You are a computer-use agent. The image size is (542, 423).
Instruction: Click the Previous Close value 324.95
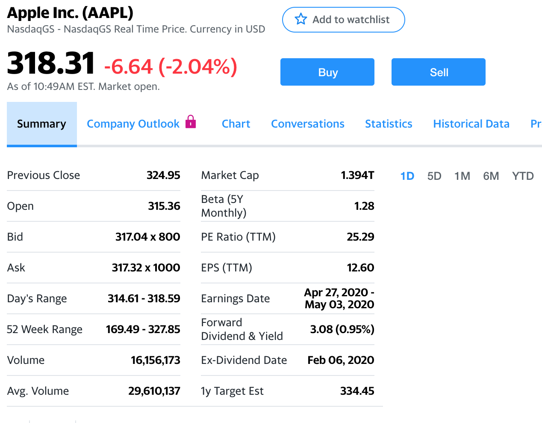click(x=163, y=175)
